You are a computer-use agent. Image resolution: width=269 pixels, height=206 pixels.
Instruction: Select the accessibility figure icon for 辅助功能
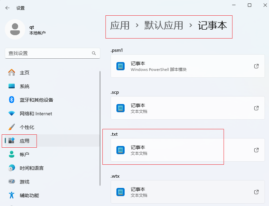pyautogui.click(x=12, y=195)
